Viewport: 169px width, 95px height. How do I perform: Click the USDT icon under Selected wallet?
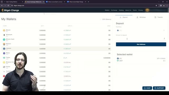click(x=118, y=61)
